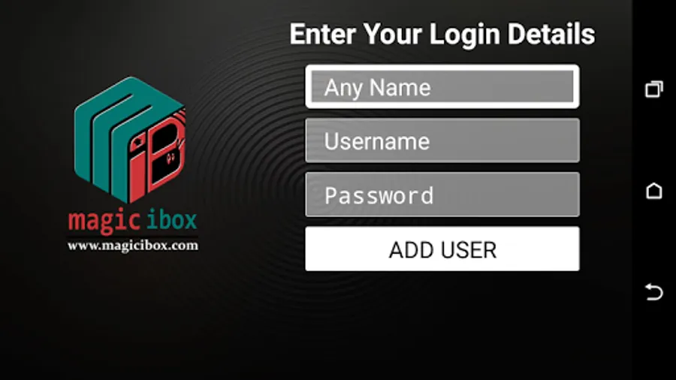Tap the Android home icon
The width and height of the screenshot is (676, 380).
(x=653, y=191)
